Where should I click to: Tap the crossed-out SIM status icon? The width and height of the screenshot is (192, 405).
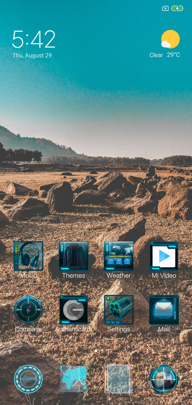coord(165,8)
